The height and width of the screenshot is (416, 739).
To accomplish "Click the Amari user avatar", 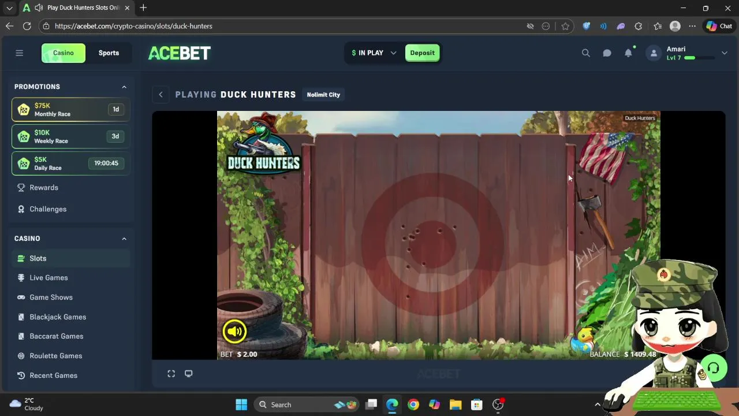I will pos(654,53).
